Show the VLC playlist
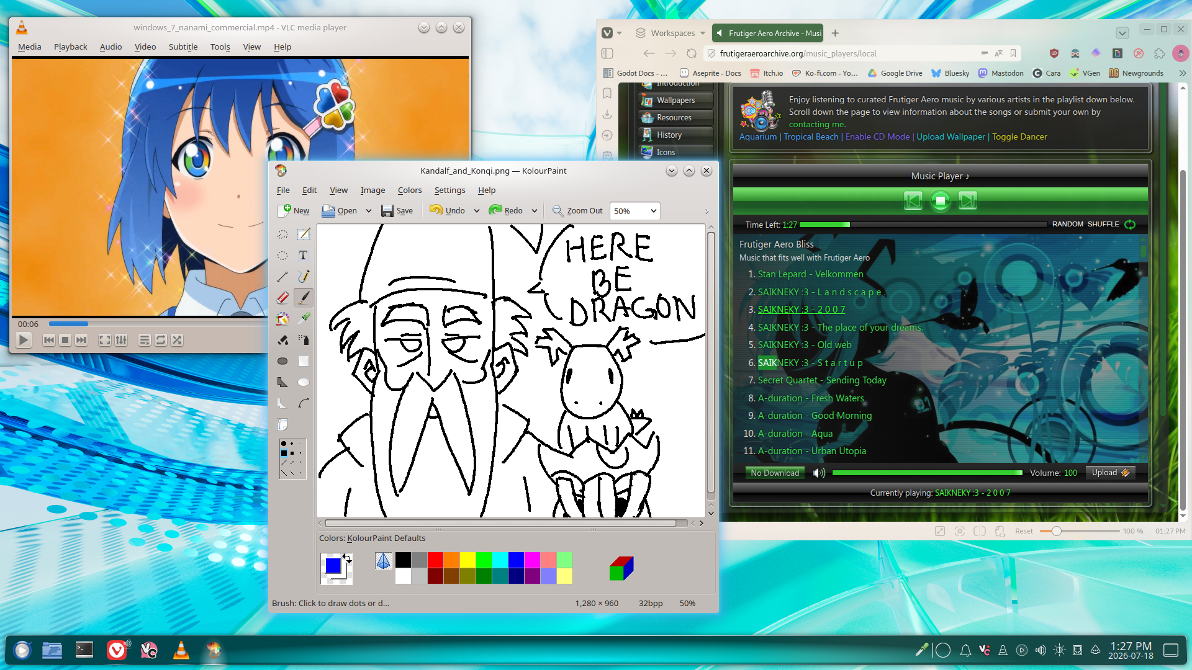Viewport: 1192px width, 670px height. tap(144, 340)
